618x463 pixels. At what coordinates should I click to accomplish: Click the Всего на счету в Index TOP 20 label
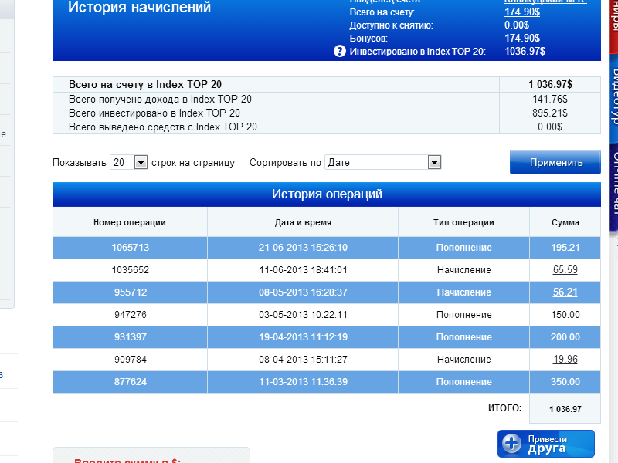145,85
